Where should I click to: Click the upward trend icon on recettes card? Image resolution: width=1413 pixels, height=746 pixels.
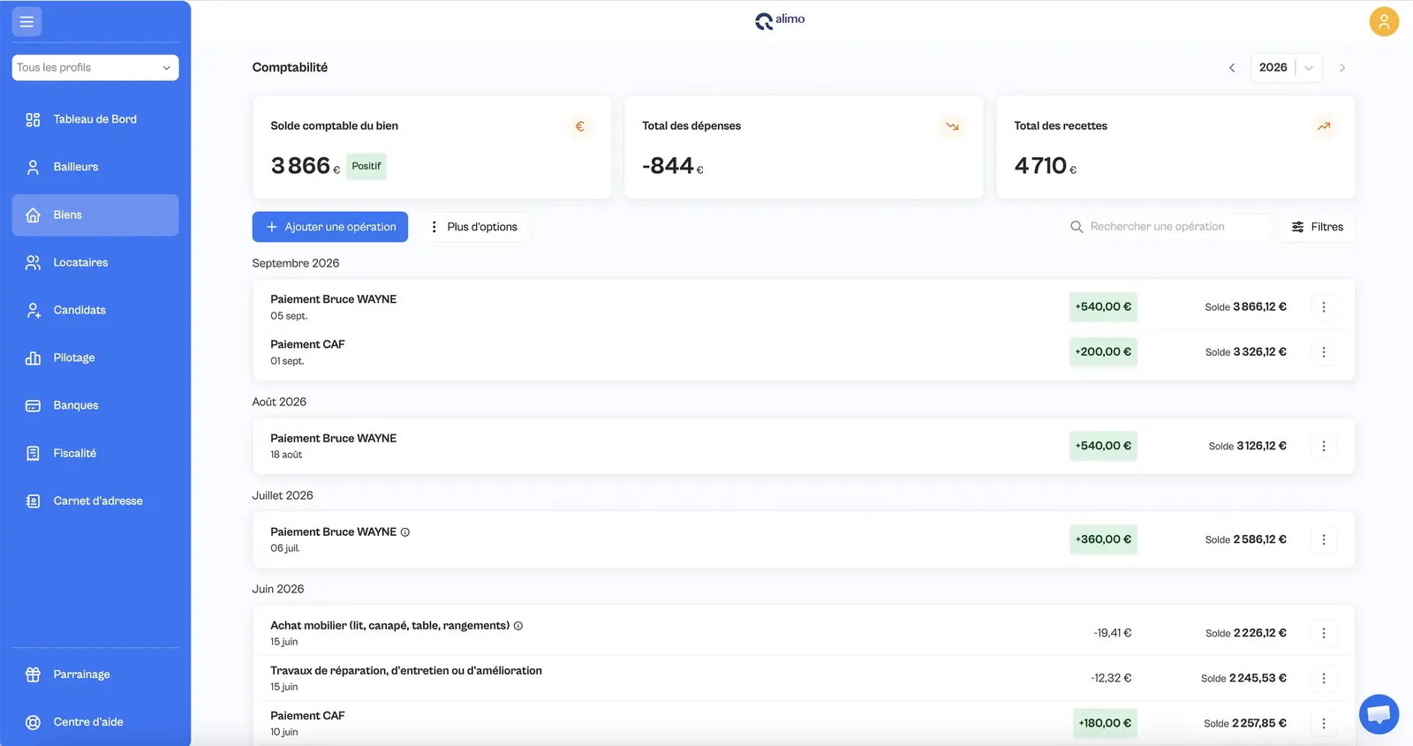1324,126
